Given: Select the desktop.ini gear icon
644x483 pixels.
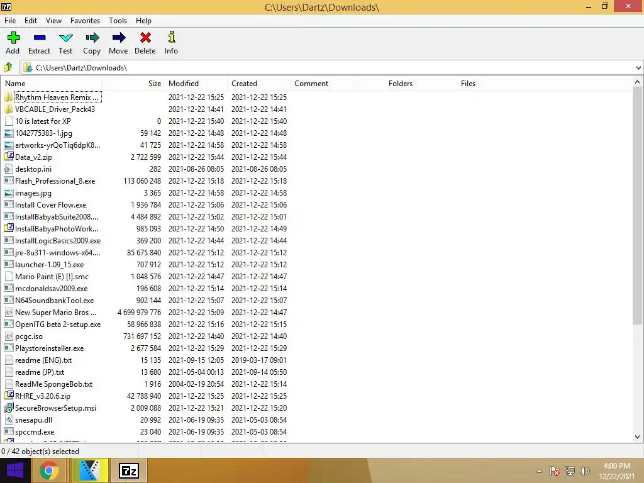Looking at the screenshot, I should pyautogui.click(x=8, y=169).
